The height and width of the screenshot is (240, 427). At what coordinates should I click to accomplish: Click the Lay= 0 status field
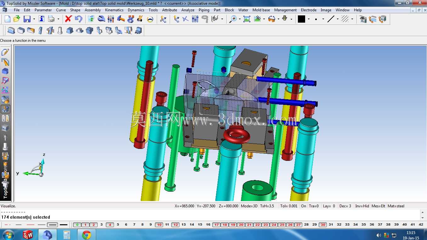(x=329, y=206)
